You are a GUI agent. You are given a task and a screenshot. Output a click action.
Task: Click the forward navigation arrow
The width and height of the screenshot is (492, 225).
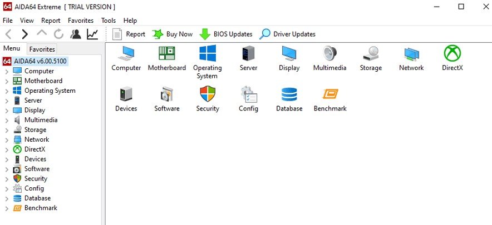[x=25, y=34]
